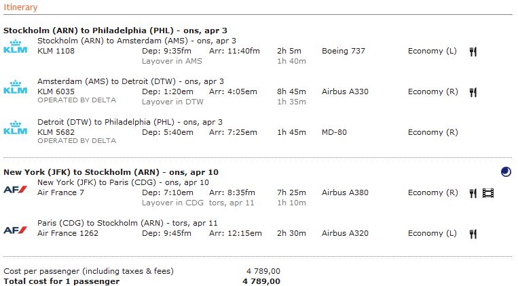Screen dimensions: 518x286
Task: Click the Boeing 737 aircraft type
Action: pyautogui.click(x=345, y=51)
